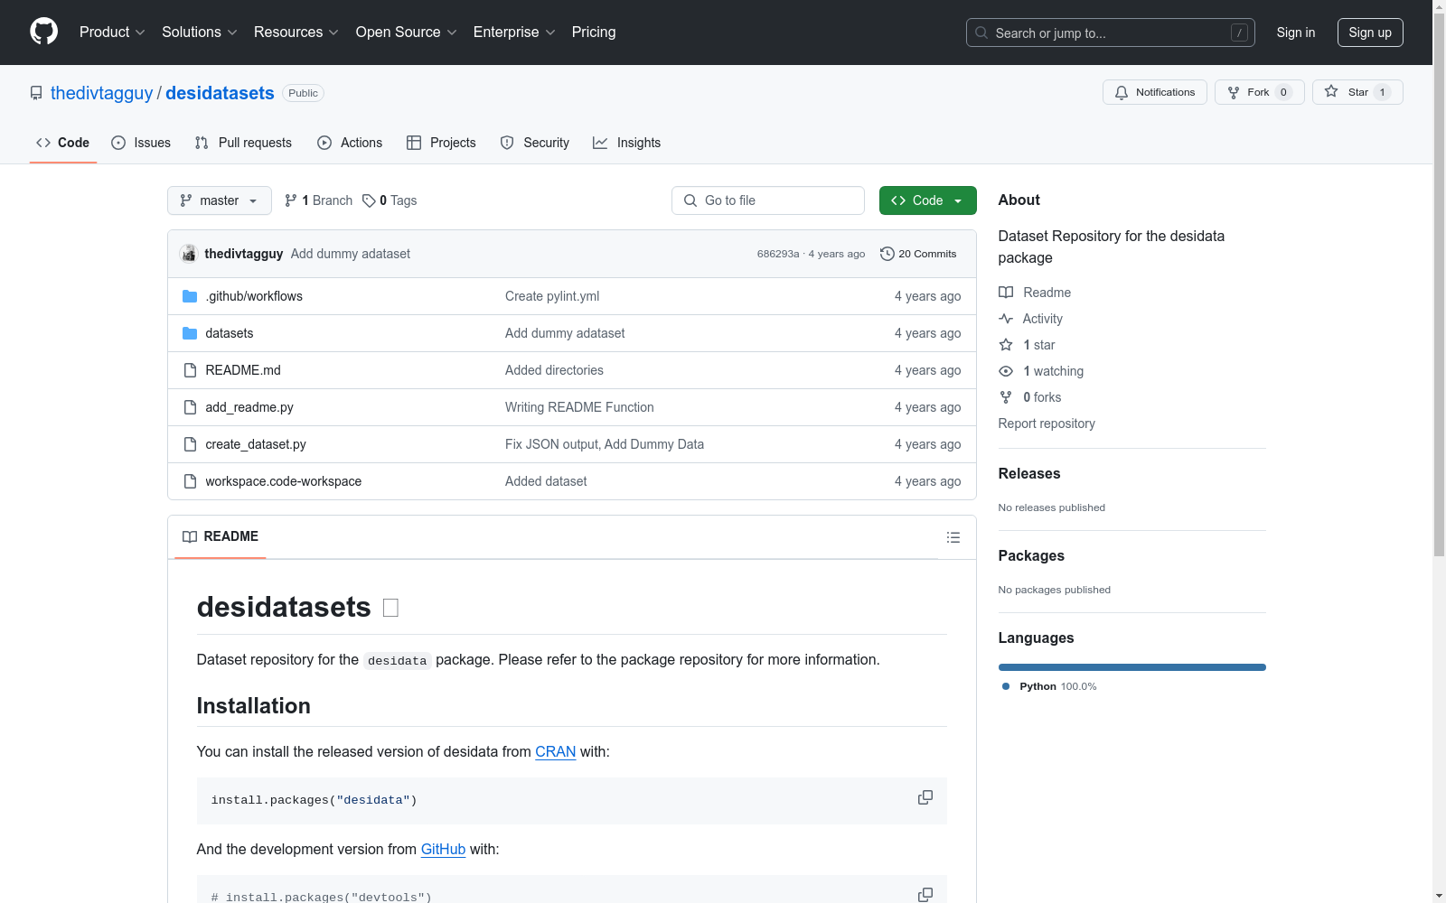
Task: Click the workspace.code-workspace file icon
Action: tap(190, 481)
